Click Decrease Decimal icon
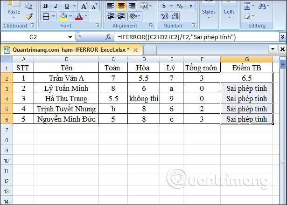Screen dimensions: 287x205 (175, 16)
